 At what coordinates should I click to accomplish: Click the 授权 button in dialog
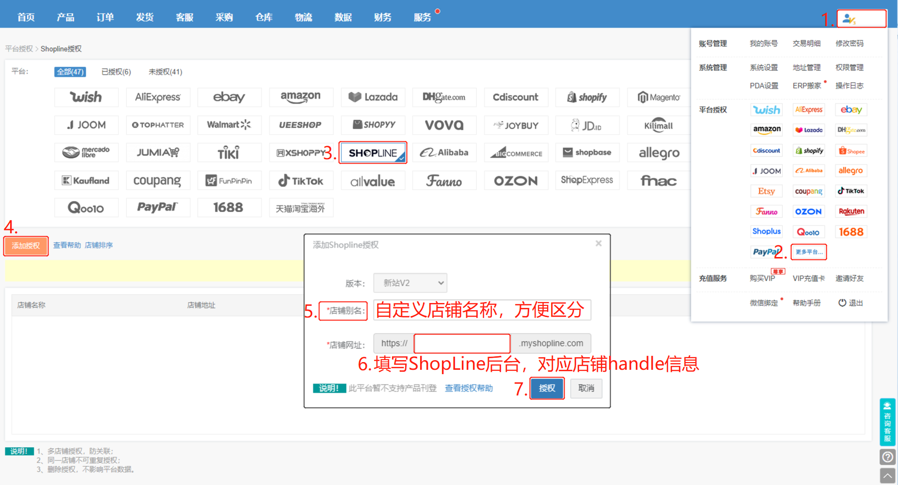(547, 388)
